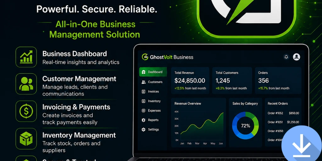Select the Dashboard sidebar item

pos(153,72)
